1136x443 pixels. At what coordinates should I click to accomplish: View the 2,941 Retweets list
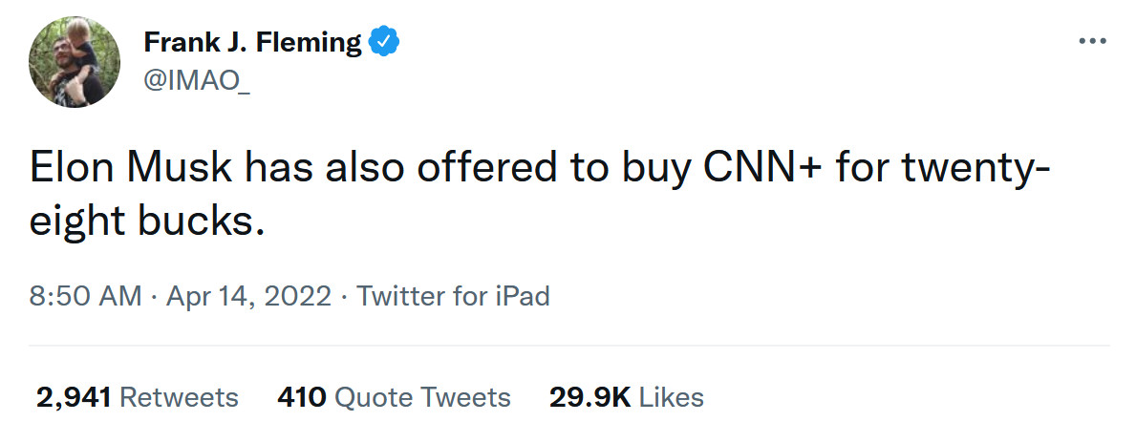tap(137, 396)
